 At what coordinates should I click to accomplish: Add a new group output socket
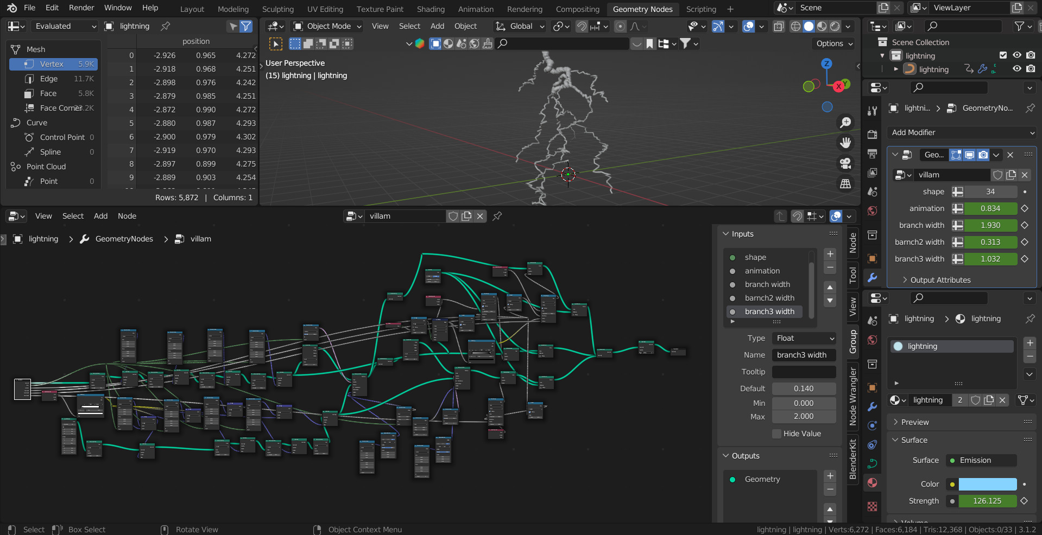830,476
